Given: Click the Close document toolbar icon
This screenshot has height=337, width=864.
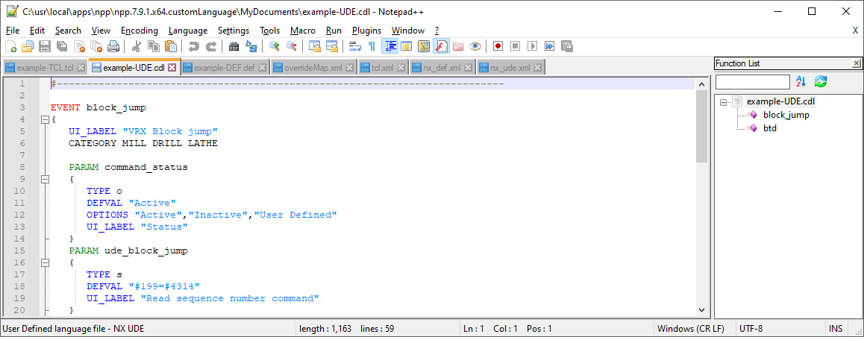Looking at the screenshot, I should point(79,46).
